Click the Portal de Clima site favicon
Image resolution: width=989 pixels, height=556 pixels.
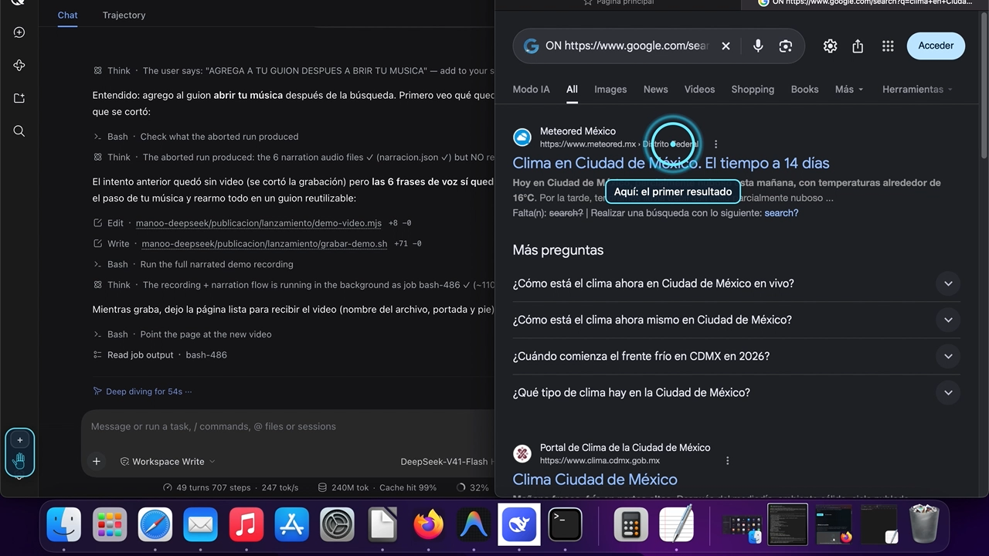[x=523, y=454]
